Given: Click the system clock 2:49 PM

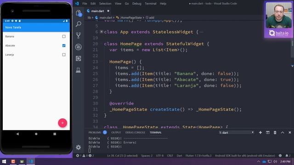Looking at the screenshot, I should 285,161.
